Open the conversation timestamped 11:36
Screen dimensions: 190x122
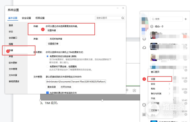click(x=169, y=35)
